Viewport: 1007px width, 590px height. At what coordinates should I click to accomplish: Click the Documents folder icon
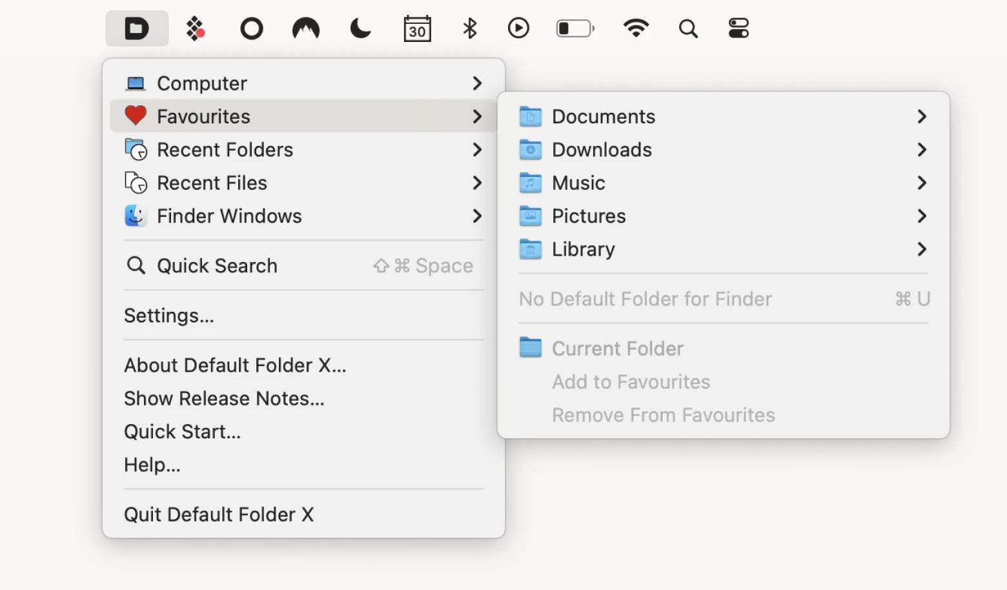pos(531,116)
